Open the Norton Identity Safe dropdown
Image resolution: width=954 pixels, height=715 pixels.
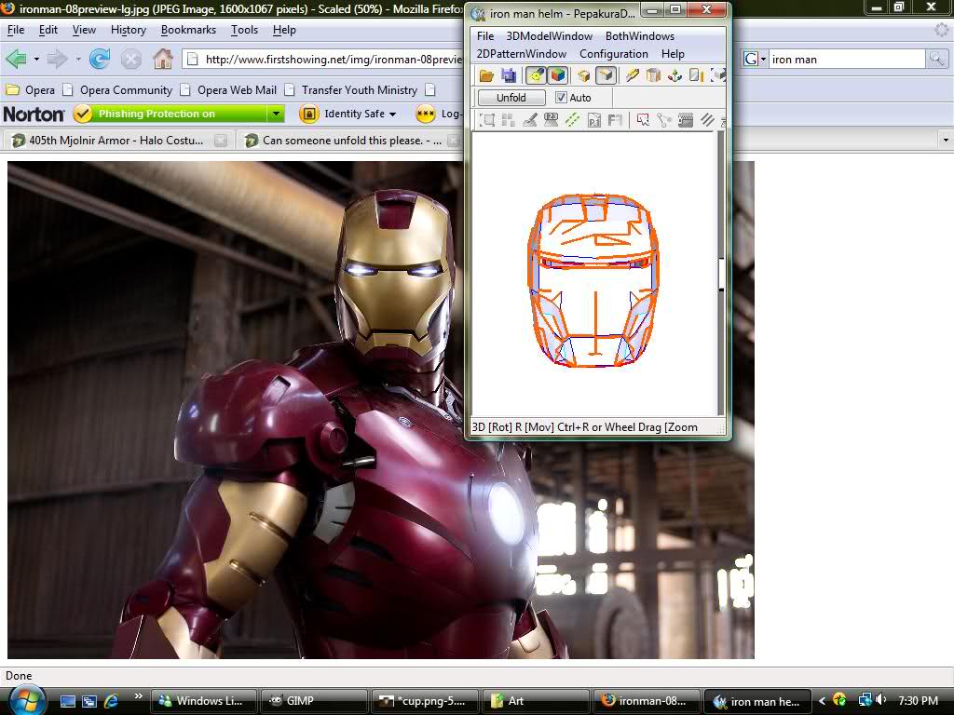(x=350, y=114)
